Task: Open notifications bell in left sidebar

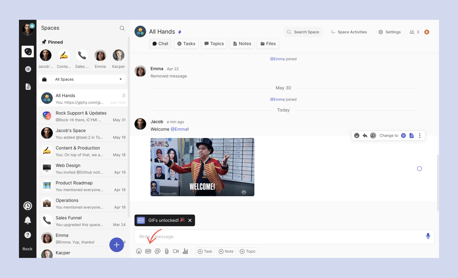Action: pyautogui.click(x=28, y=220)
